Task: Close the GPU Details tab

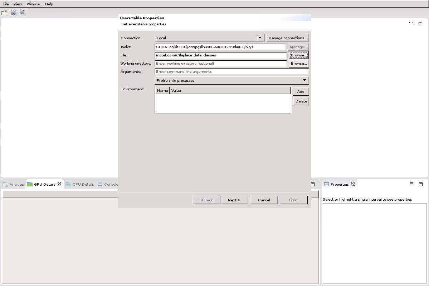Action: tap(59, 184)
